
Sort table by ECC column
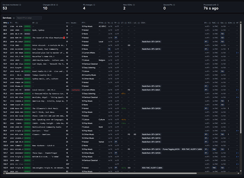pos(130,23)
